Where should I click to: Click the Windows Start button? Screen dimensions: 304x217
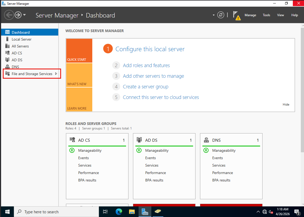[x=7, y=212]
